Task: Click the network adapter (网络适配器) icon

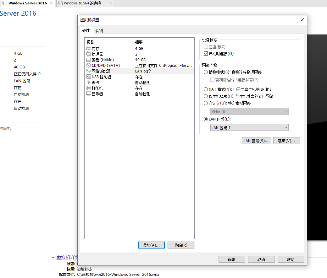Action: (x=88, y=71)
